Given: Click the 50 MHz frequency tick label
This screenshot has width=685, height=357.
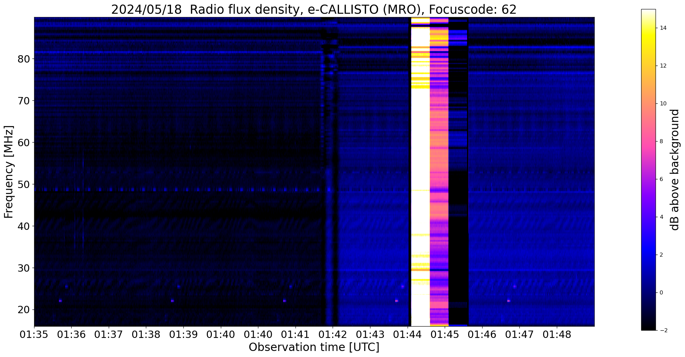Looking at the screenshot, I should pos(24,185).
